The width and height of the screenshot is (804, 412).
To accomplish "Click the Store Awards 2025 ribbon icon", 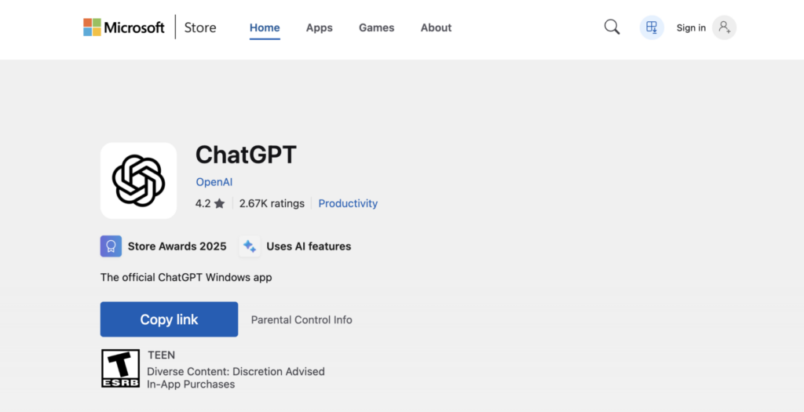I will tap(111, 246).
